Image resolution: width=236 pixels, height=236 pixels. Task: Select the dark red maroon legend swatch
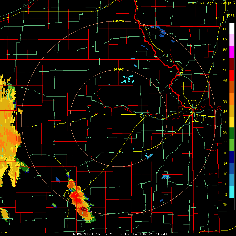pos(232,64)
